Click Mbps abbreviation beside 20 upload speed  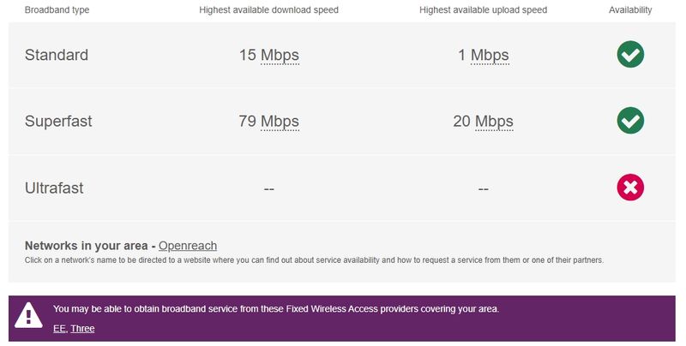[494, 121]
